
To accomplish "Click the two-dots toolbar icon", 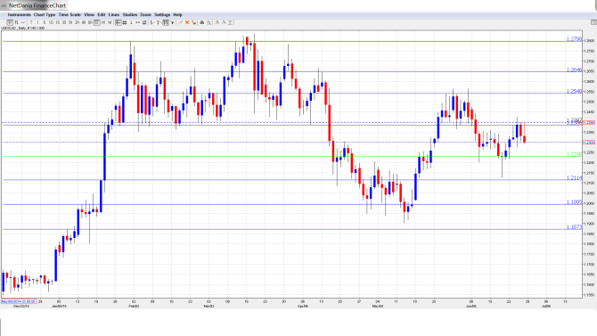I will tap(137, 23).
